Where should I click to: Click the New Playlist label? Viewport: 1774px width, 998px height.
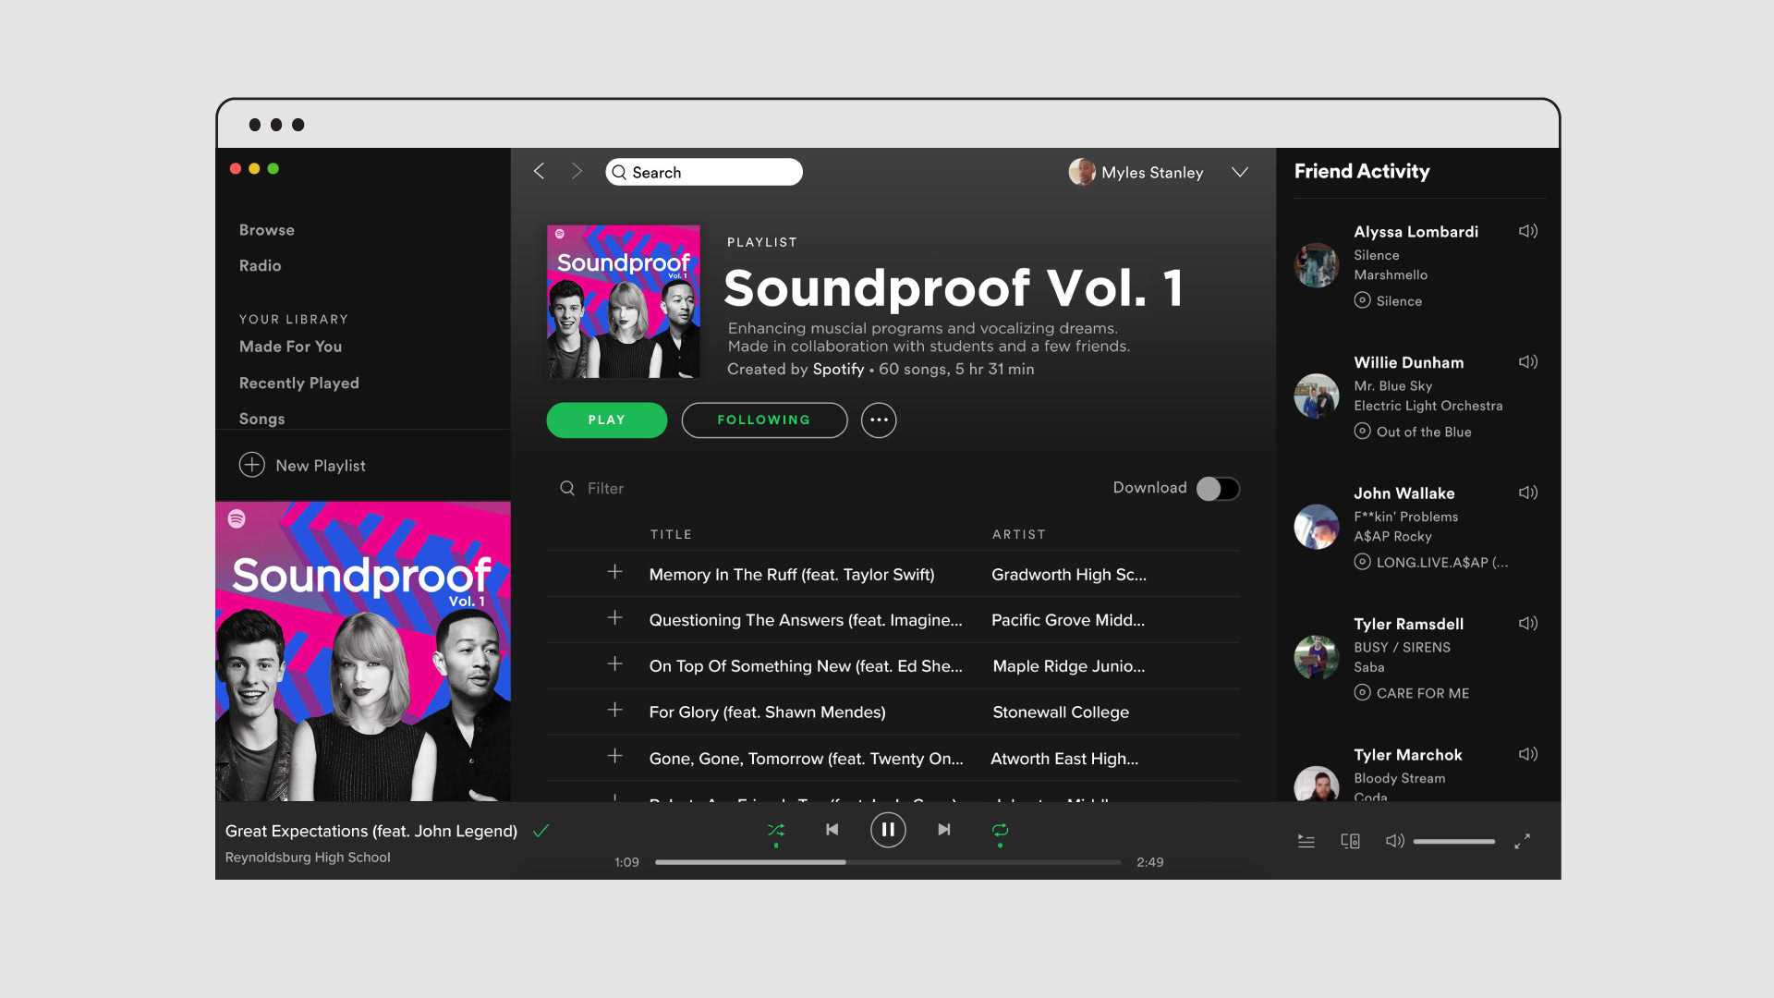point(321,466)
